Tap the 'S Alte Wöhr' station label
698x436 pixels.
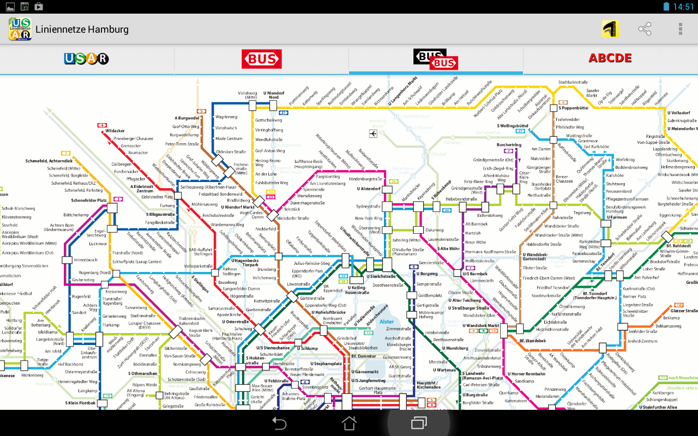click(x=449, y=249)
